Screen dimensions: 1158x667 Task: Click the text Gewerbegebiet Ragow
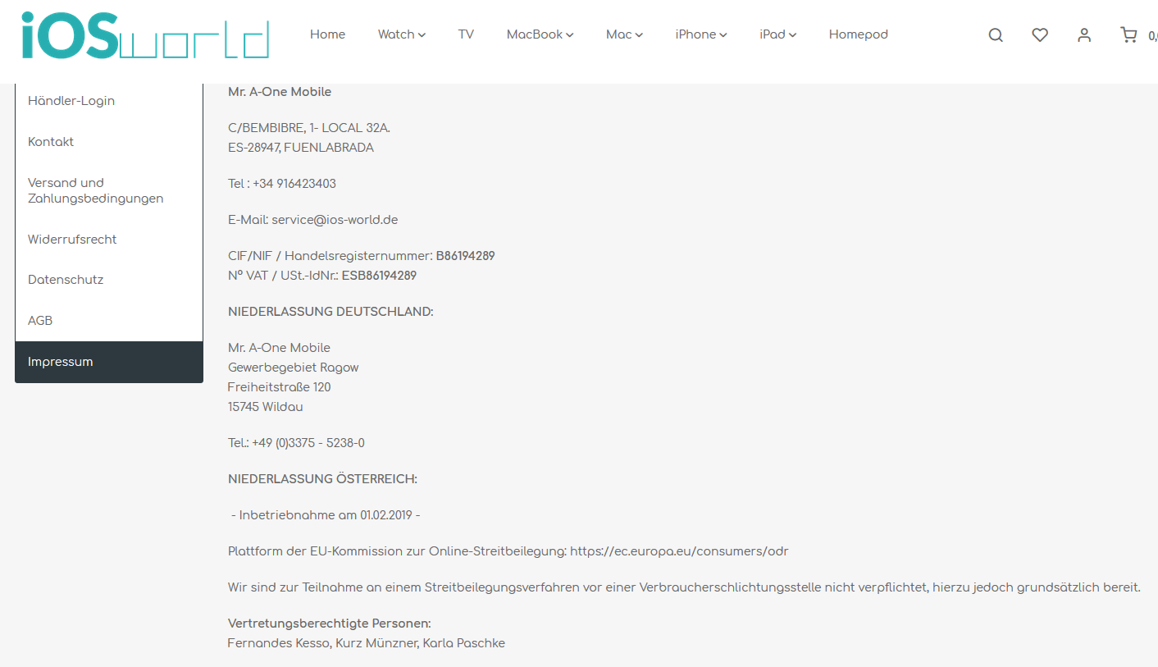[x=294, y=368]
